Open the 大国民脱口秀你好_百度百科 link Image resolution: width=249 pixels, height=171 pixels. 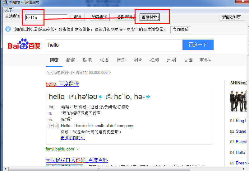click(x=77, y=160)
